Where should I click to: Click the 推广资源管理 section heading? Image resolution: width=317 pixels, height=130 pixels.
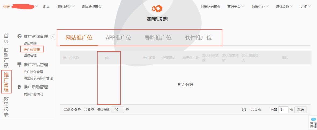(x=36, y=37)
